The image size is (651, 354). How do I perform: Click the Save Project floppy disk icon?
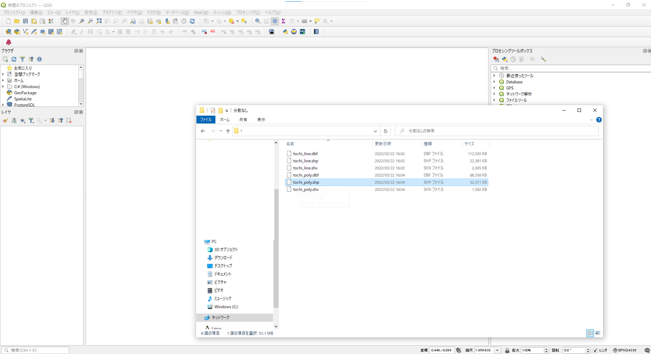(x=26, y=21)
